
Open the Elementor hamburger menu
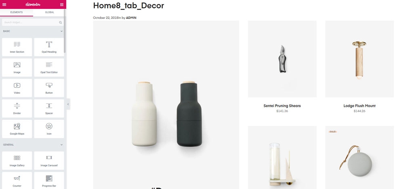[4, 4]
